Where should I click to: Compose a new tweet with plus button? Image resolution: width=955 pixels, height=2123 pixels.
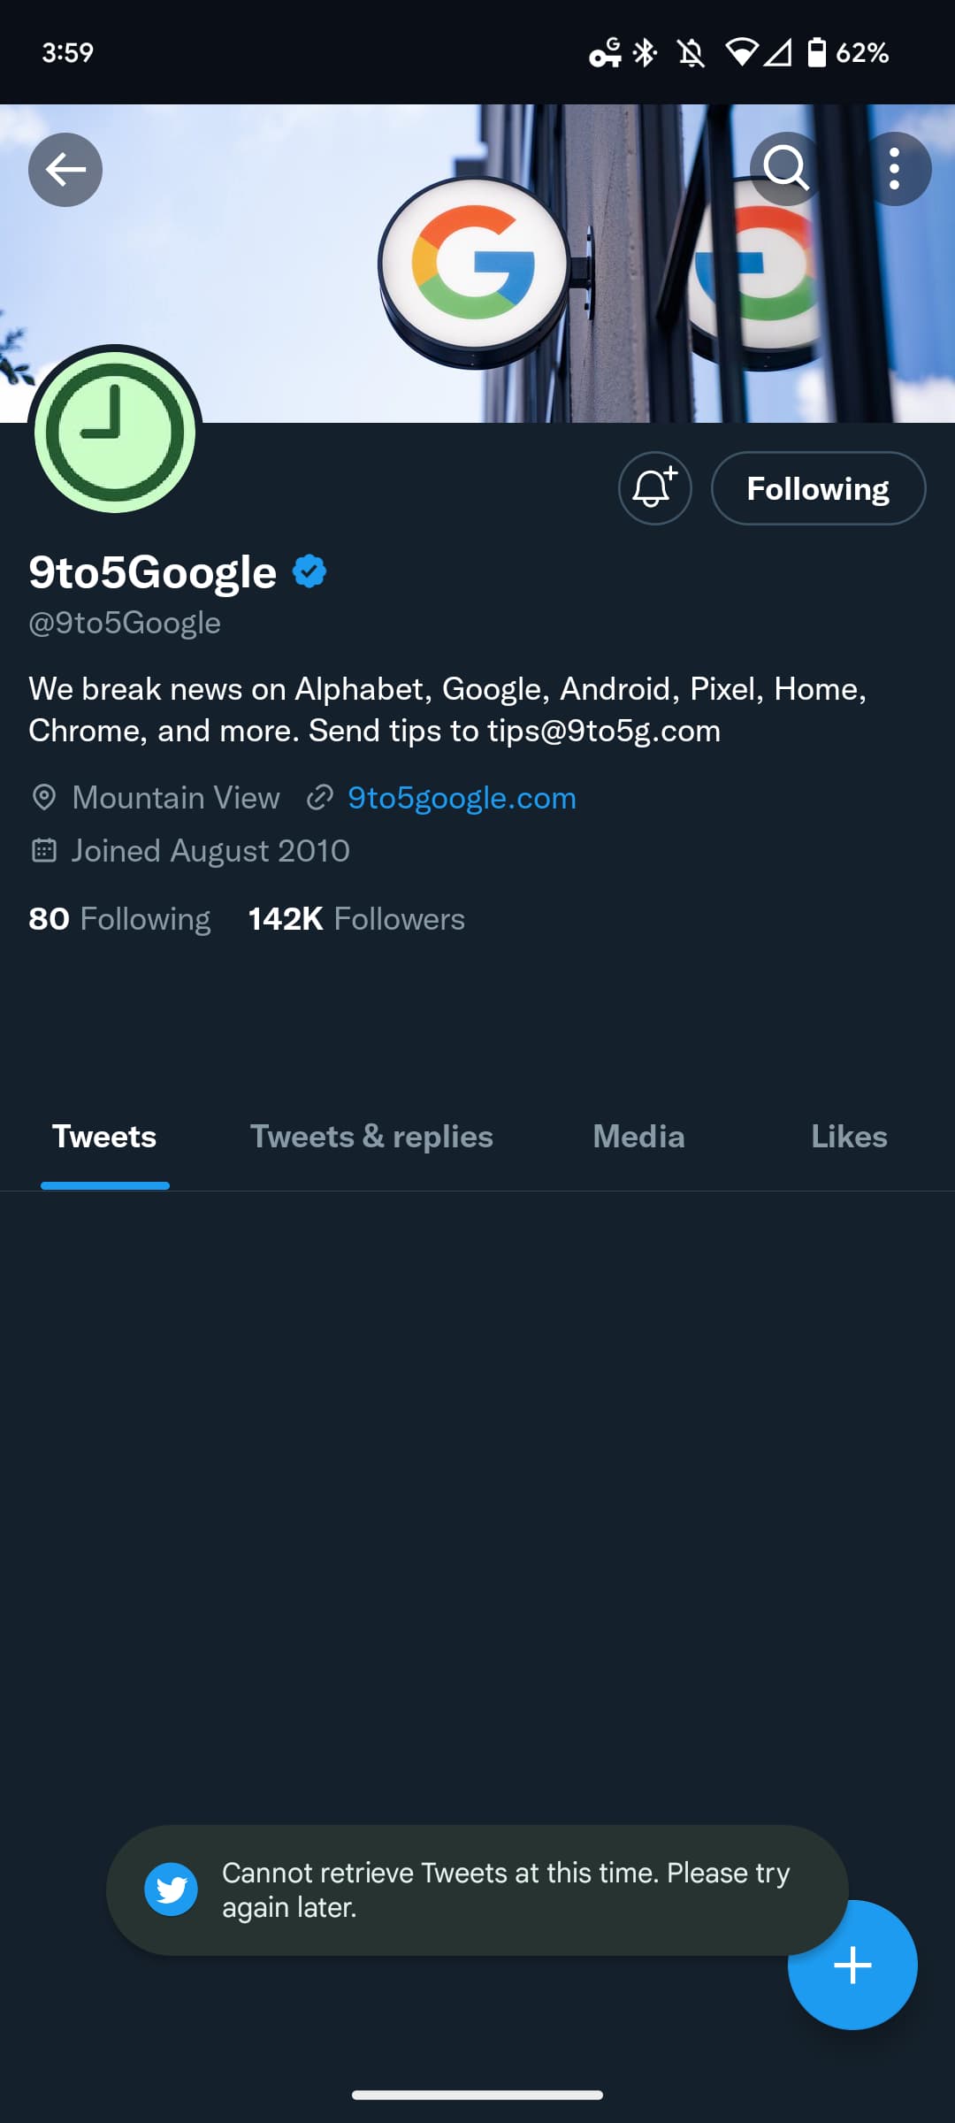852,1965
